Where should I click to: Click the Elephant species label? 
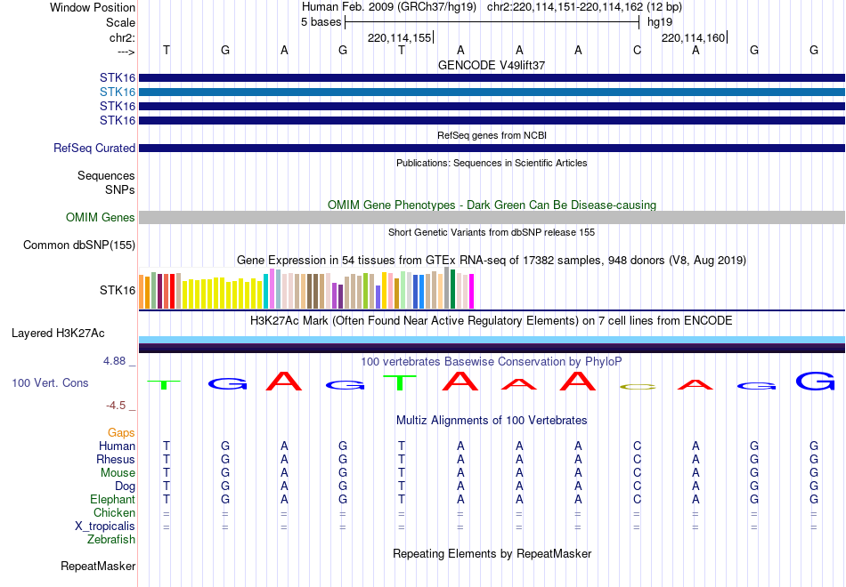pos(112,499)
